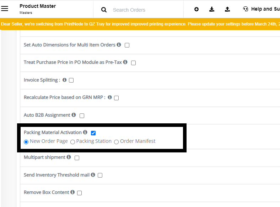This screenshot has width=280, height=207.
Task: Click info icon beside Invoice Splitting
Action: click(64, 80)
